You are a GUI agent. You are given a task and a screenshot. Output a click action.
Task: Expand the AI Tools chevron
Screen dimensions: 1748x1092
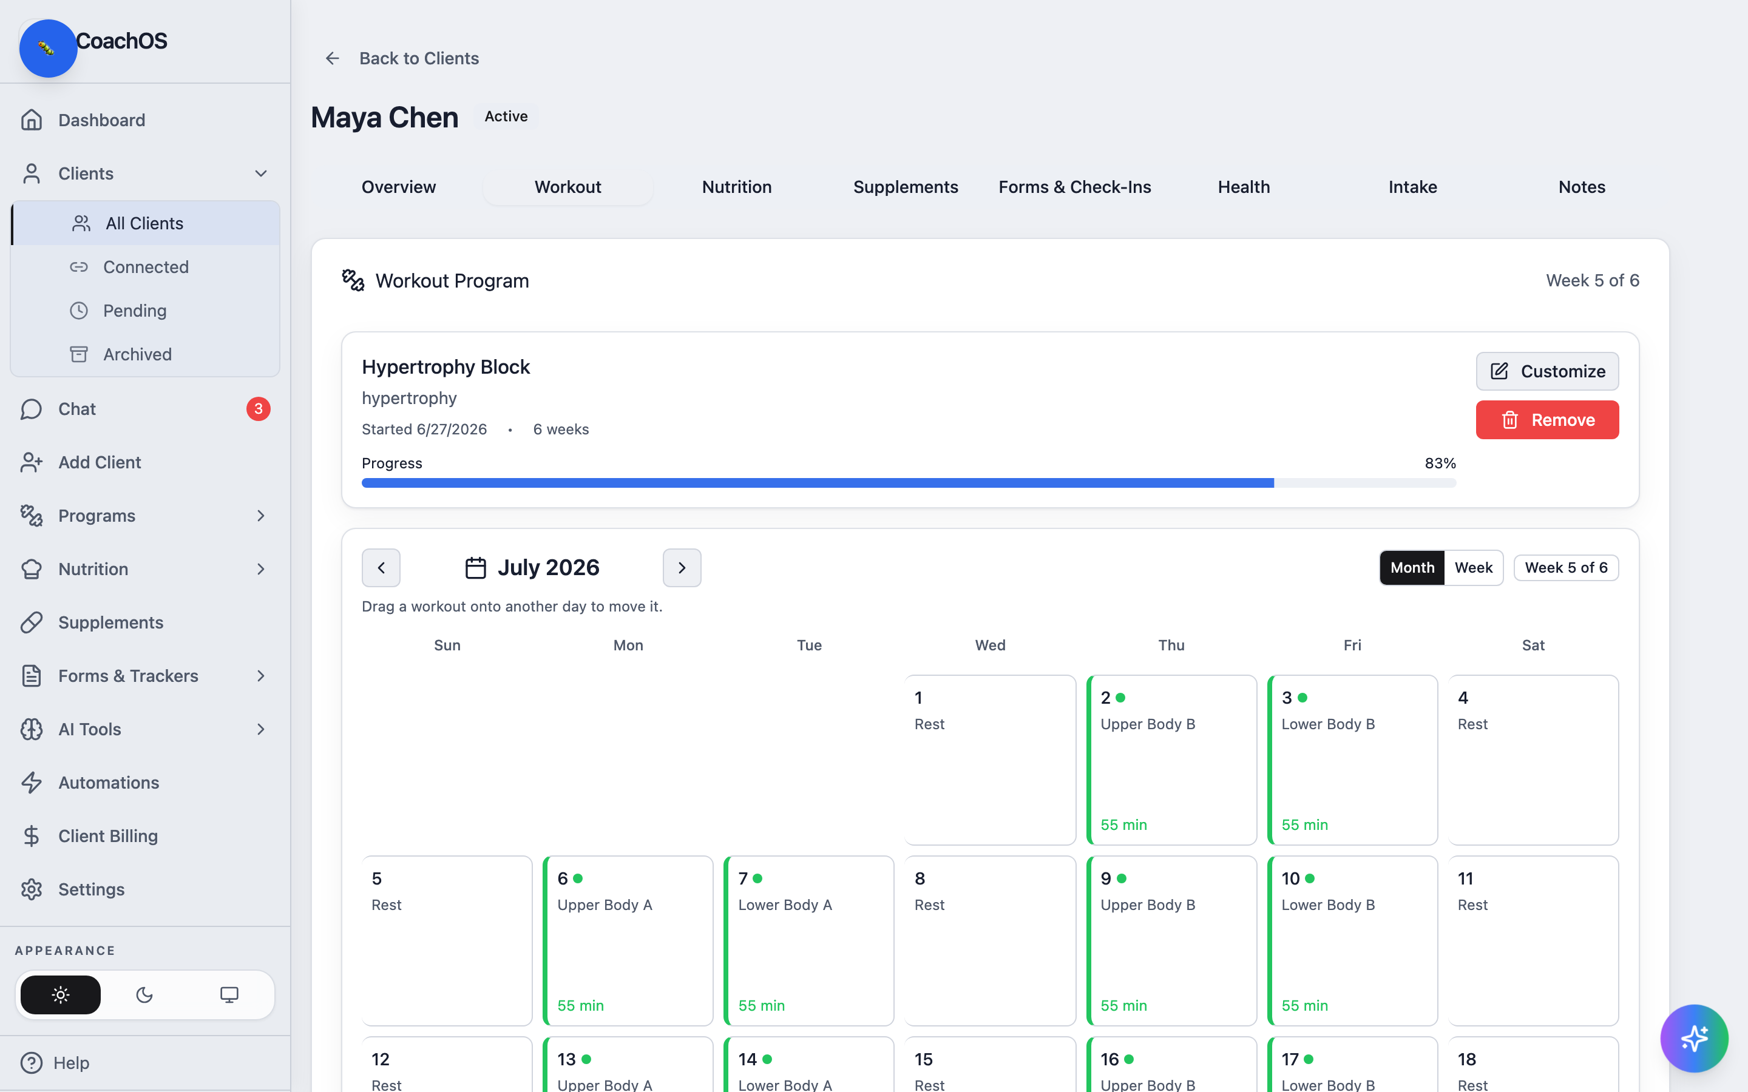tap(261, 729)
